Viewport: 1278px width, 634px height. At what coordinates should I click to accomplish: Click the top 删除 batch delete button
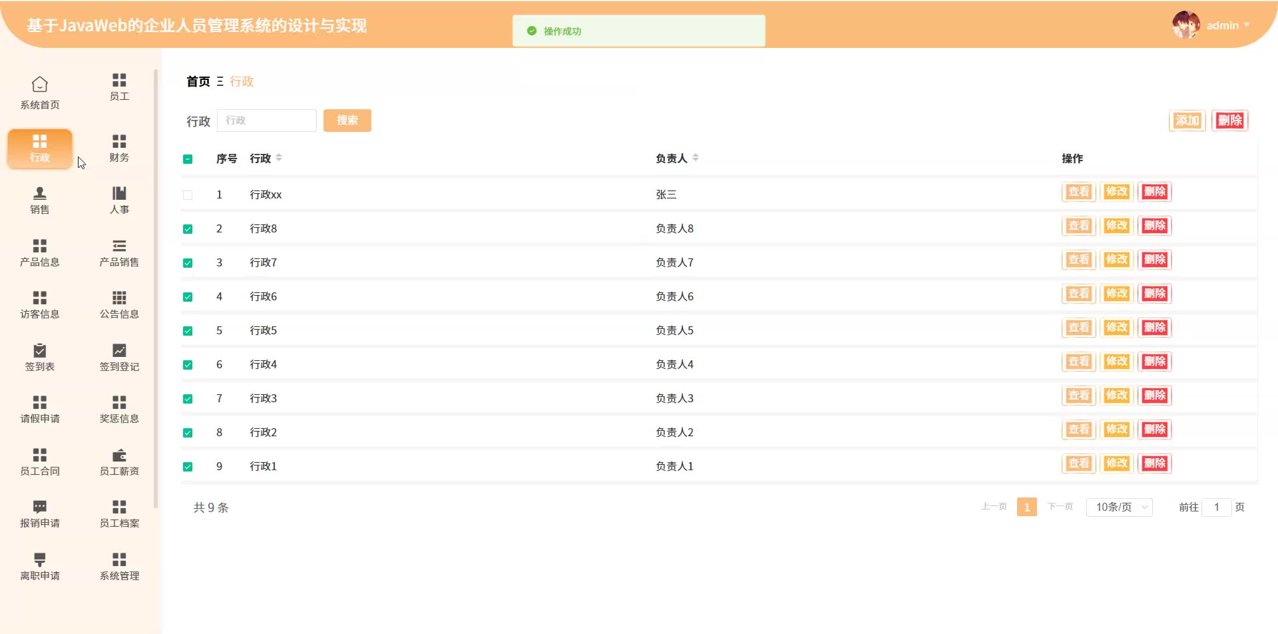point(1230,121)
